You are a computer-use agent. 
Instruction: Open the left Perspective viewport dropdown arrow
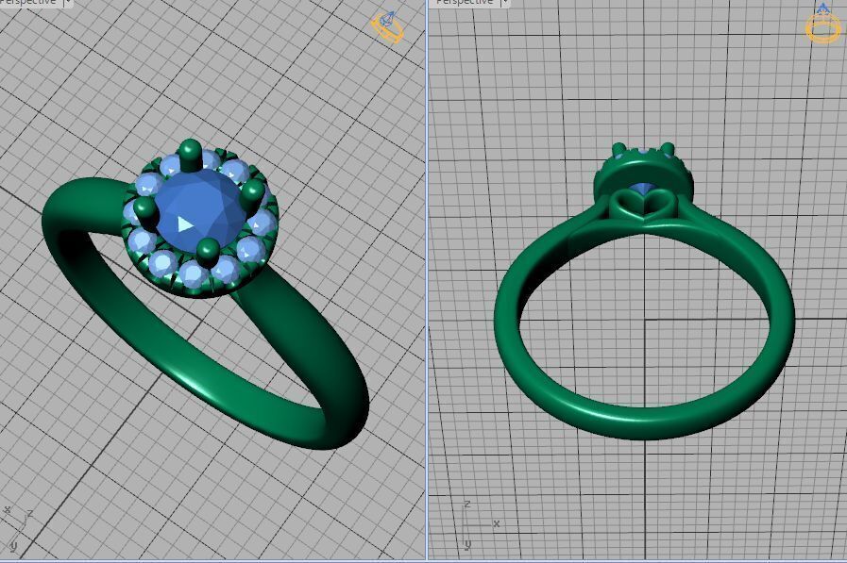(68, 2)
